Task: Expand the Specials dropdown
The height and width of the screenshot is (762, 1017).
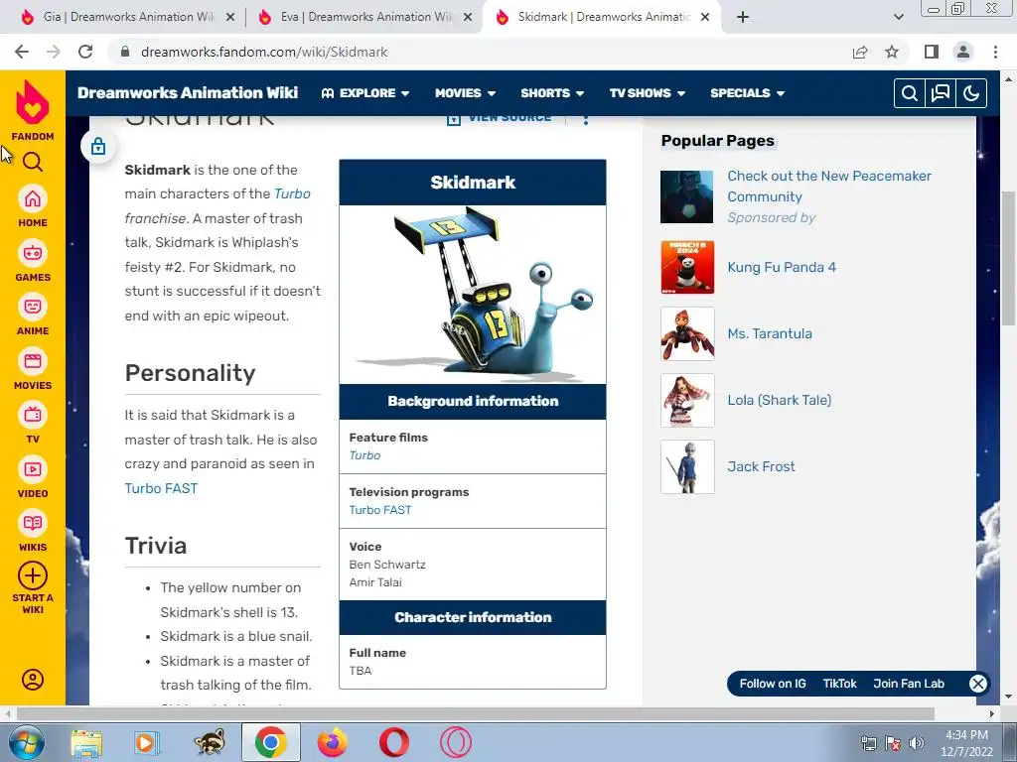Action: click(747, 93)
